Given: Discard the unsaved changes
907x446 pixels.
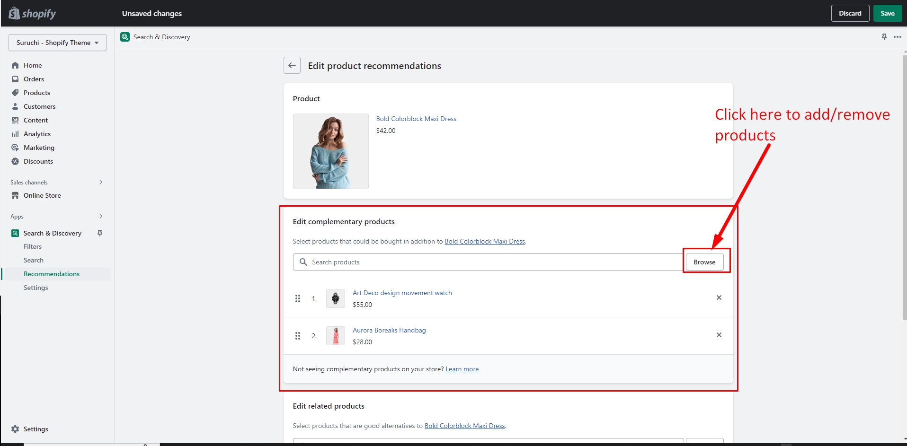Looking at the screenshot, I should click(850, 13).
